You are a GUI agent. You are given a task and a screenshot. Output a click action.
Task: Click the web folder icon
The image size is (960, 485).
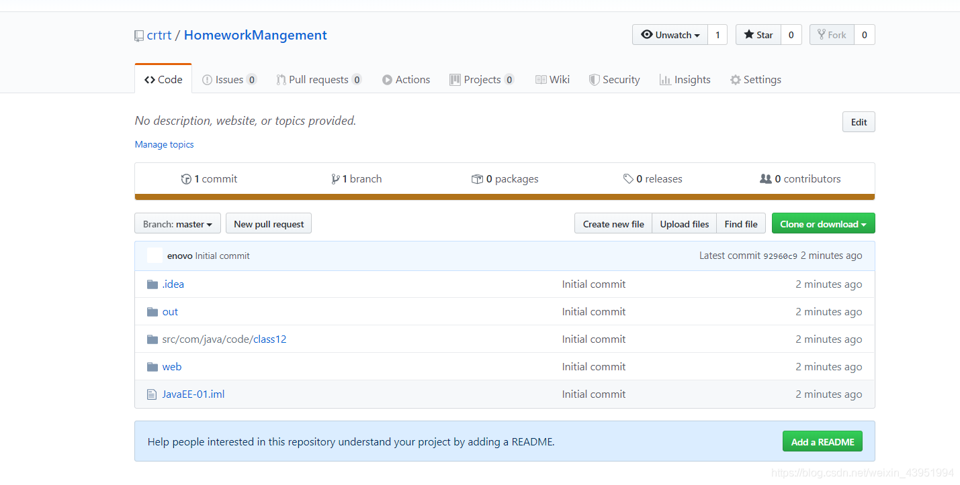pos(152,367)
